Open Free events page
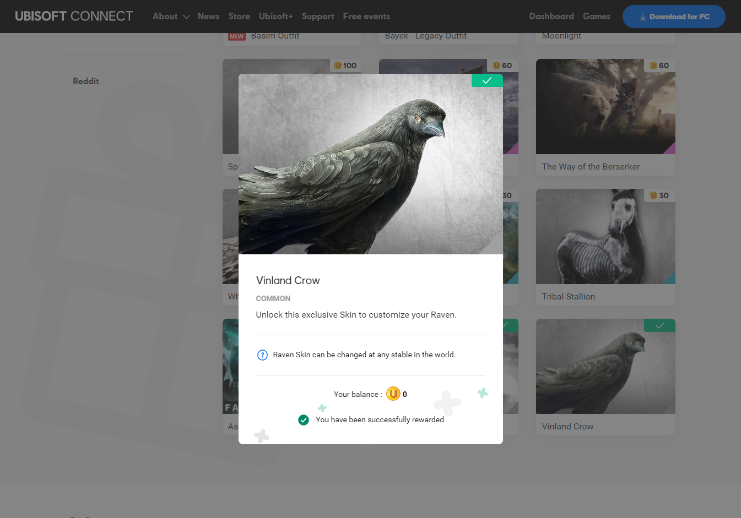Viewport: 741px width, 518px height. click(x=366, y=17)
